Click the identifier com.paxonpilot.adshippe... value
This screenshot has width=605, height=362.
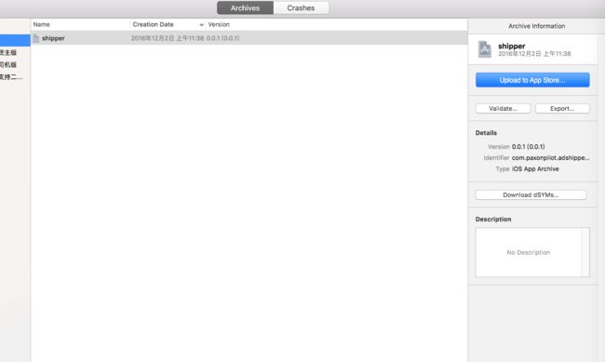pyautogui.click(x=551, y=158)
